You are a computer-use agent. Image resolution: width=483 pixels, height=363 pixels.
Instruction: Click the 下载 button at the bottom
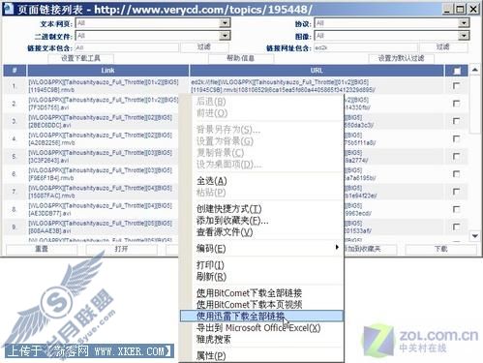click(440, 249)
